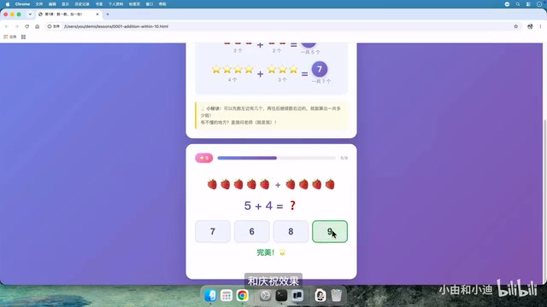Click the red question mark in equation
Screen dimensions: 547x307
click(292, 206)
